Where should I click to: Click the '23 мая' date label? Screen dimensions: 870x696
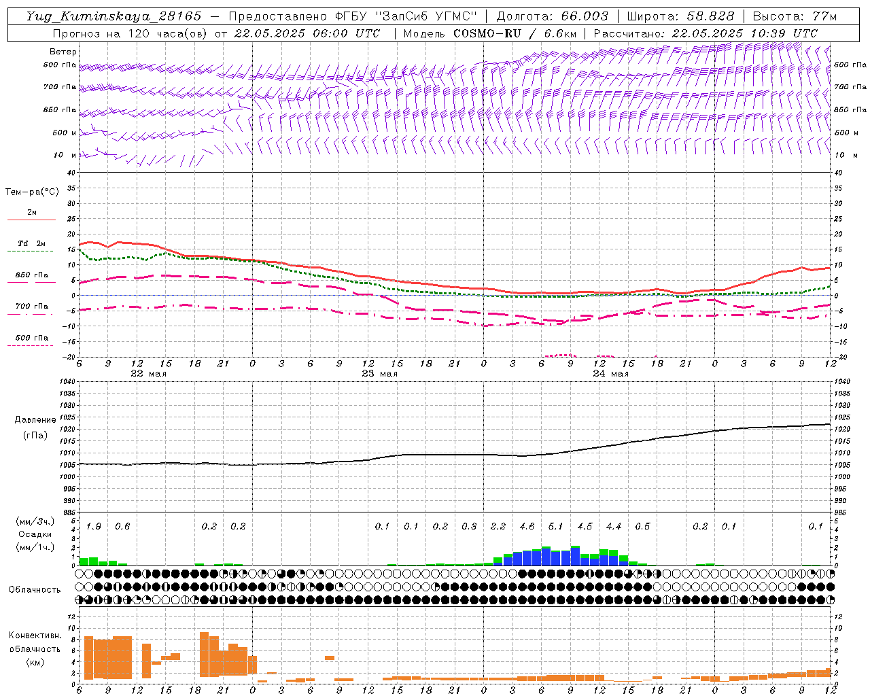[379, 374]
